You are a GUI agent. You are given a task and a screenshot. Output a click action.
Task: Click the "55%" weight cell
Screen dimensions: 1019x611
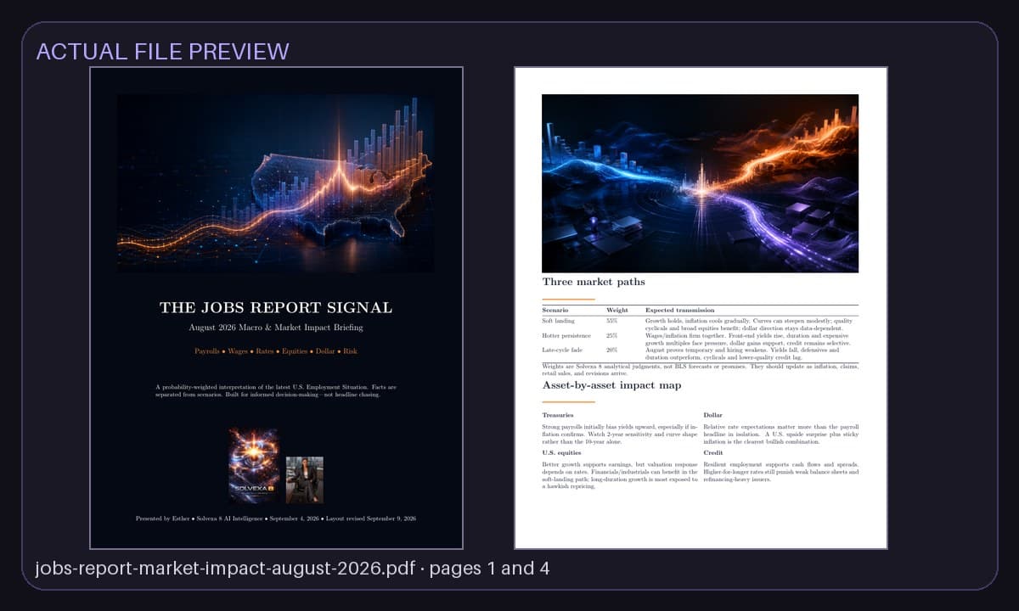(612, 322)
